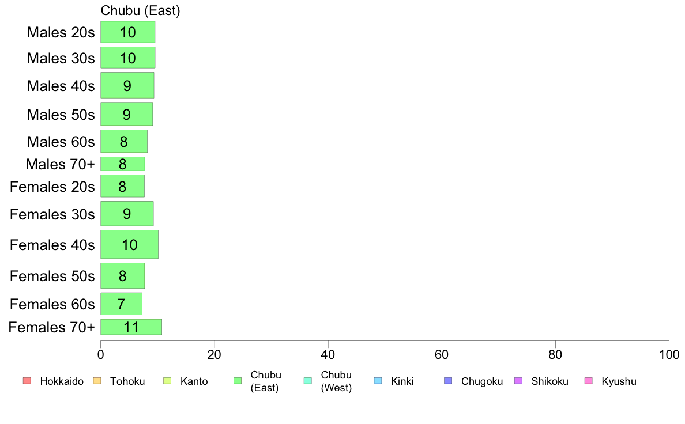The width and height of the screenshot is (685, 424).
Task: Select the Females 70+ bar labeled 11
Action: (x=131, y=327)
